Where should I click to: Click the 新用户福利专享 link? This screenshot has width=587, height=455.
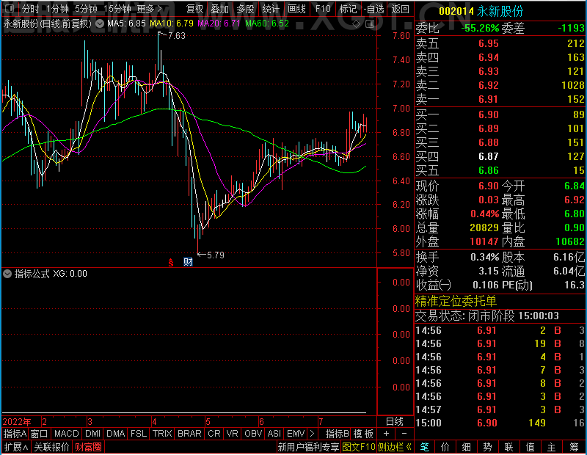pyautogui.click(x=308, y=447)
